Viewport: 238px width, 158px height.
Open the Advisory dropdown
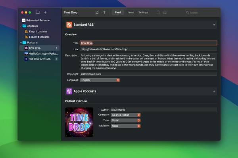125,126
